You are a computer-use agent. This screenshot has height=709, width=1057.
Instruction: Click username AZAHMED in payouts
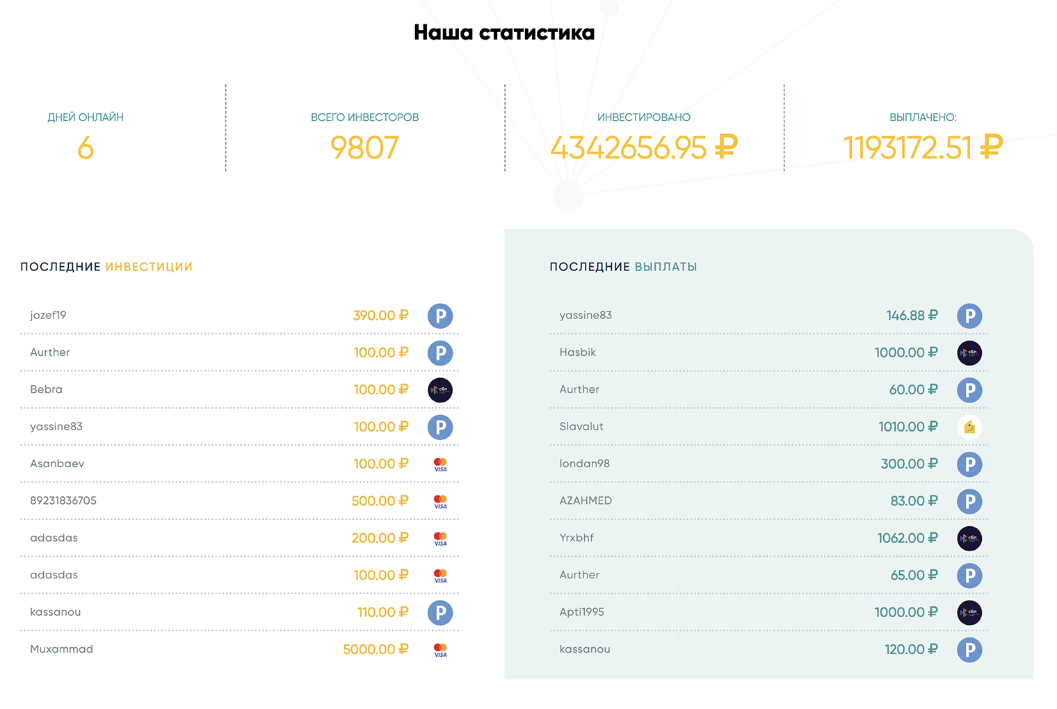(586, 500)
